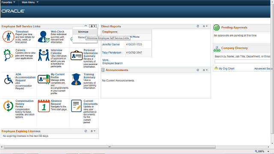Click the More... link under Employees
This screenshot has height=154, width=274.
point(106,60)
